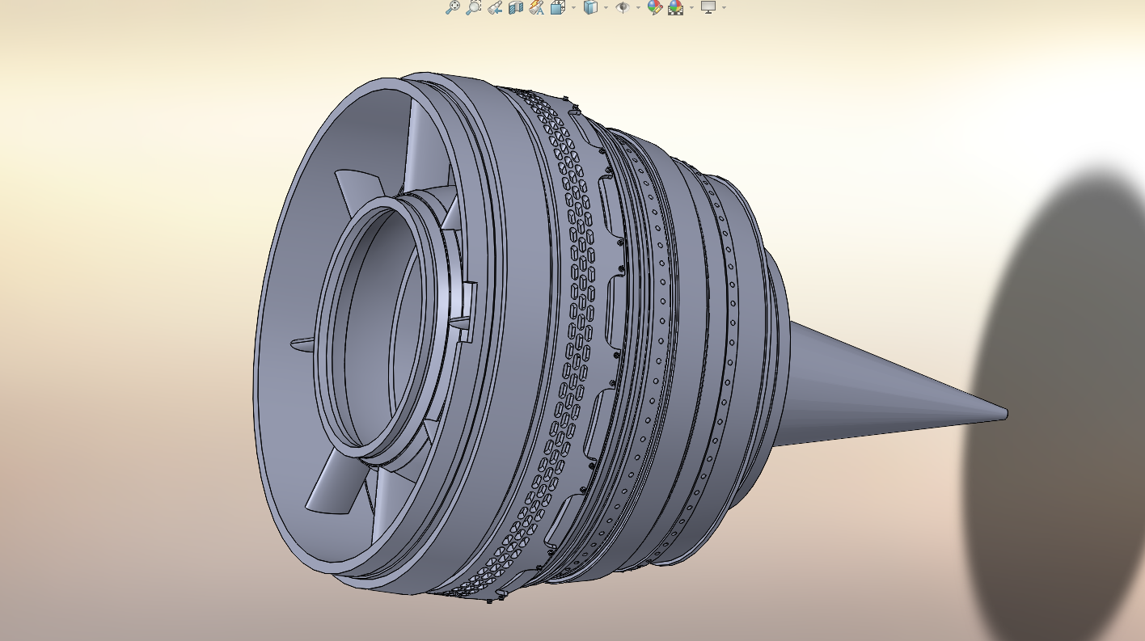The height and width of the screenshot is (641, 1145).
Task: Toggle the Hide/Show Items eye icon
Action: (623, 7)
